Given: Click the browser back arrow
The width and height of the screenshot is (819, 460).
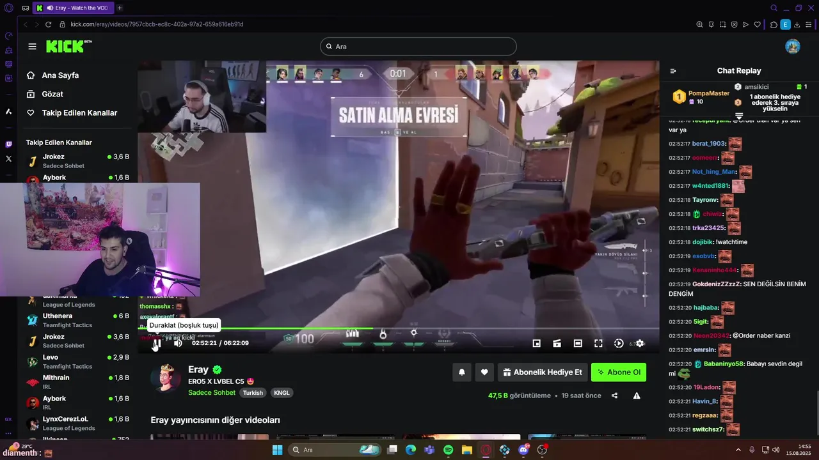Looking at the screenshot, I should (25, 24).
